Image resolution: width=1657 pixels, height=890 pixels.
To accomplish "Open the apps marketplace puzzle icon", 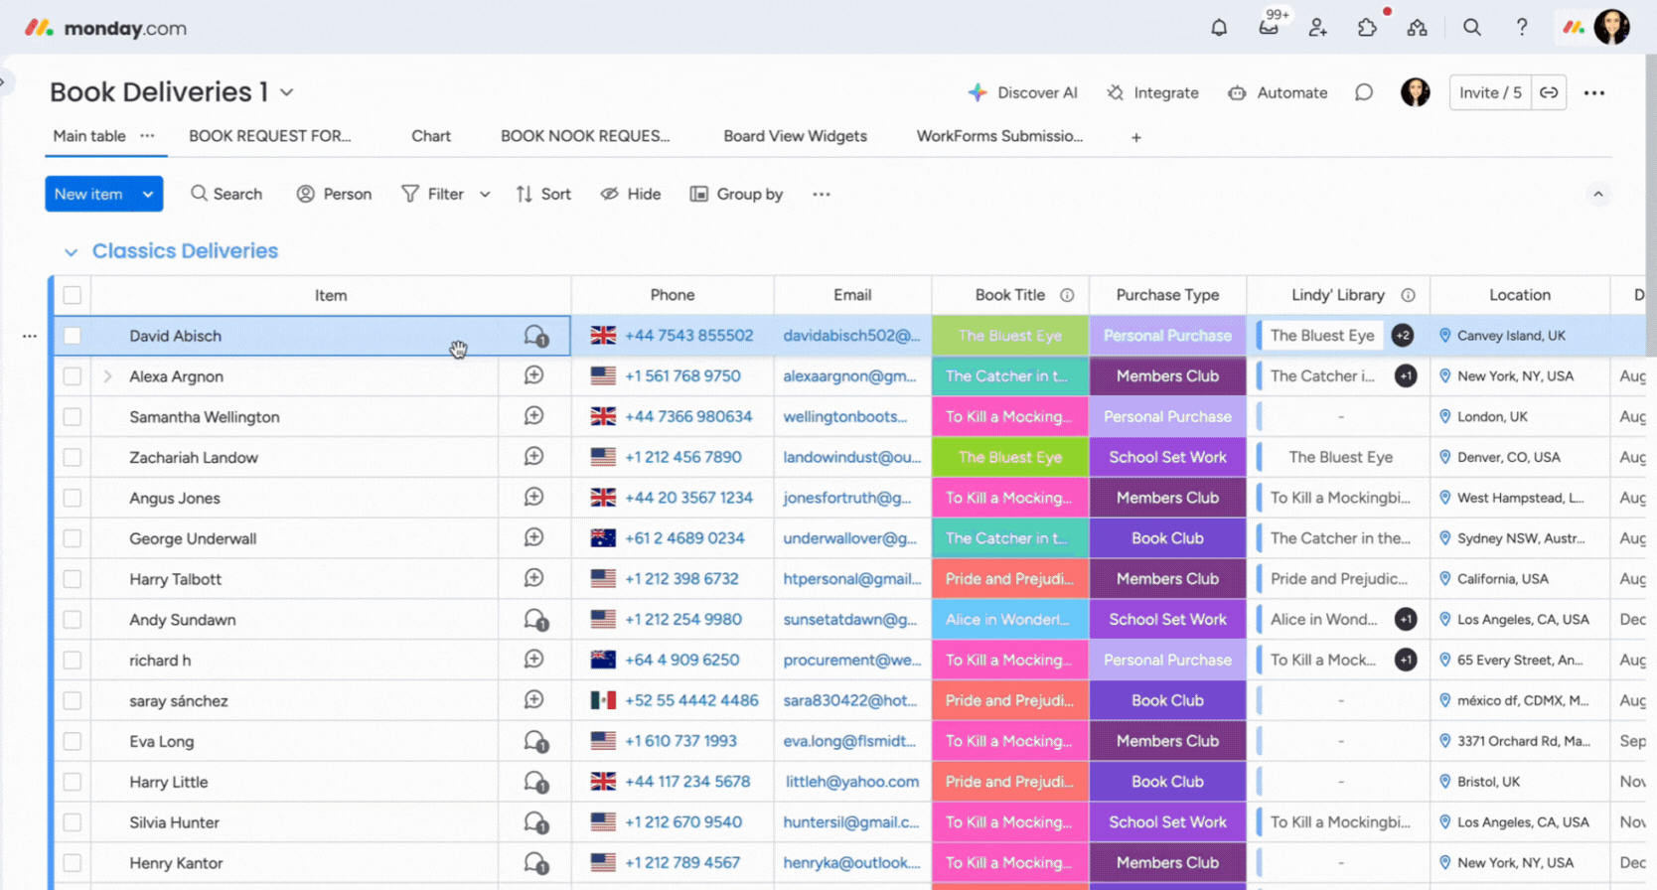I will pos(1368,28).
